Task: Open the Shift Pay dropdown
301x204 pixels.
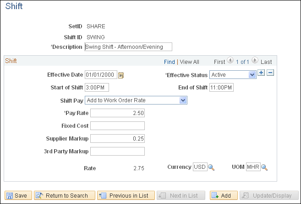Action: tap(136, 100)
